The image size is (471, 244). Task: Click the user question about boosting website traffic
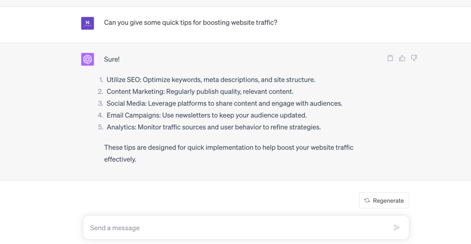190,22
